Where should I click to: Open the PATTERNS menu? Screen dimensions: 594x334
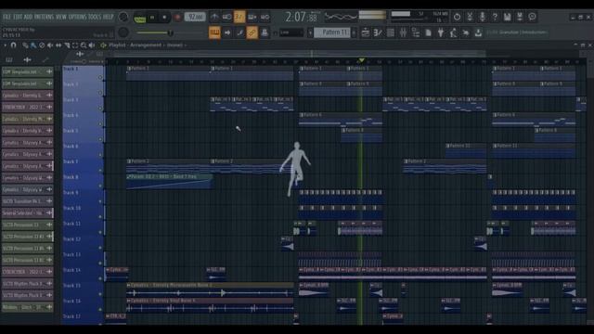coord(45,17)
